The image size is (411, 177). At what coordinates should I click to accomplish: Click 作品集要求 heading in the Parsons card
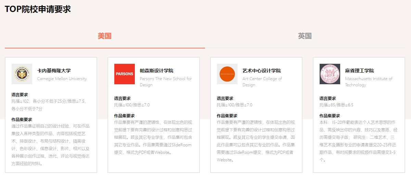coord(124,116)
